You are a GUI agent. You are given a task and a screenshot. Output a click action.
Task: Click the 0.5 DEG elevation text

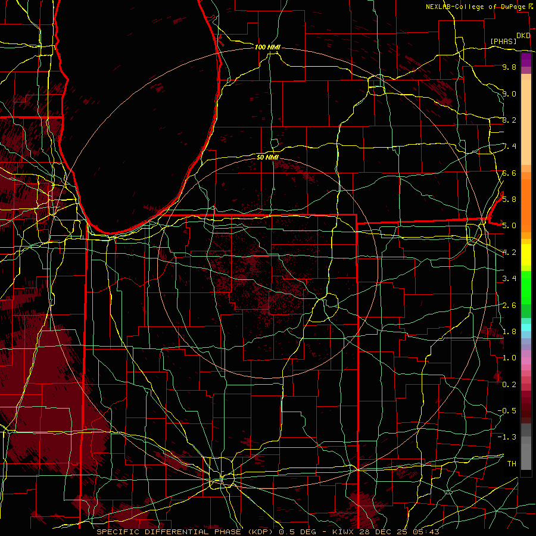[296, 532]
